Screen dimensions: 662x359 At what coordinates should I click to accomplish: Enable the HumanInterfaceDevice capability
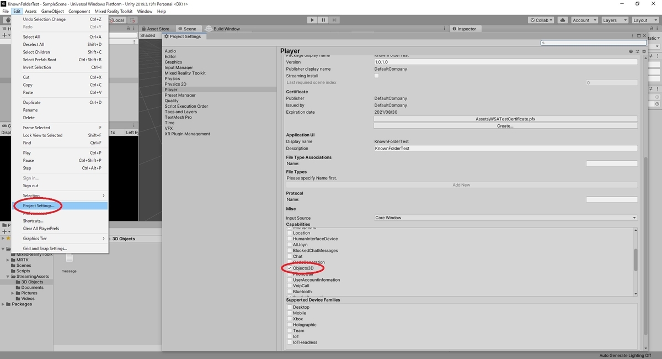click(289, 239)
